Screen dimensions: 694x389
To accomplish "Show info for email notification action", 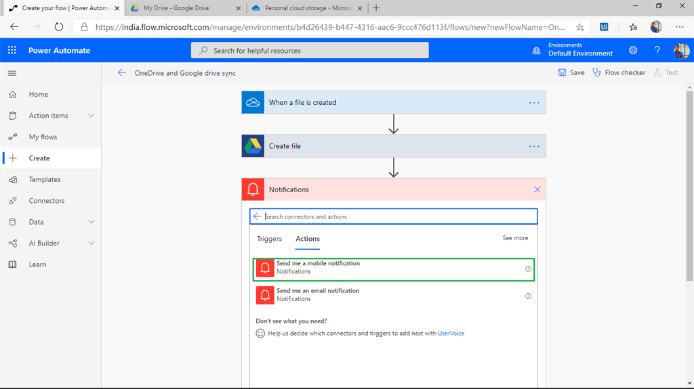I will pyautogui.click(x=528, y=296).
